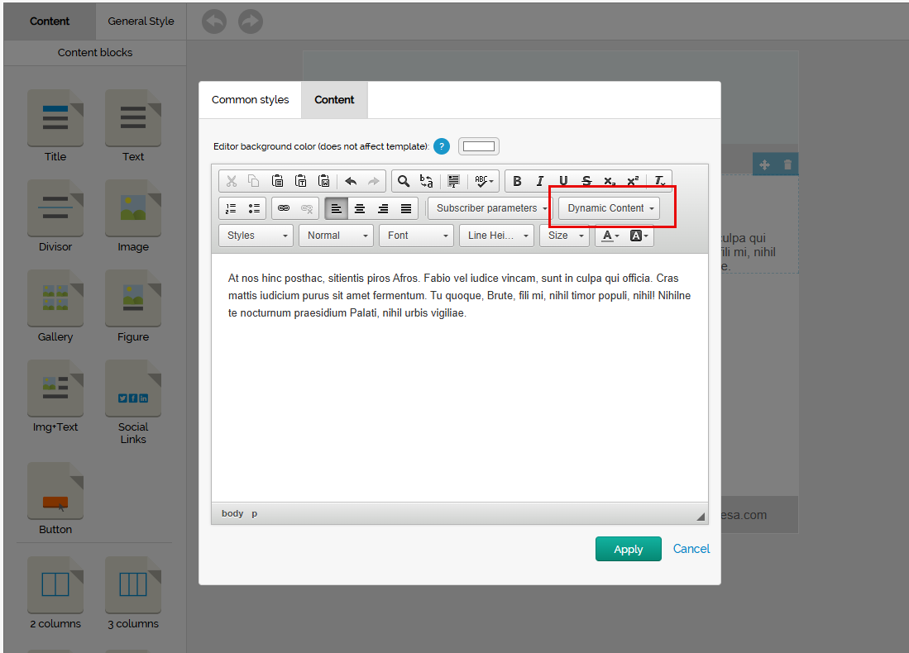Click the Apply button
The image size is (909, 653).
628,550
